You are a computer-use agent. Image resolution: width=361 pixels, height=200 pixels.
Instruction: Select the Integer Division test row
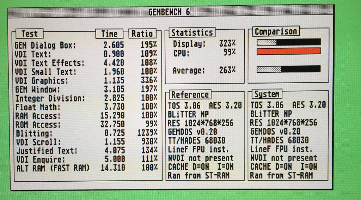(86, 98)
